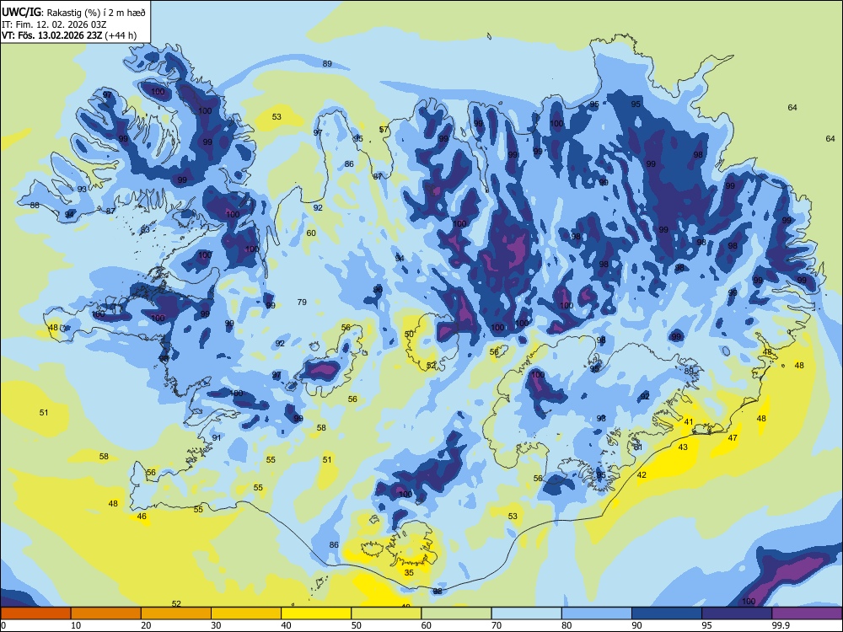The image size is (843, 632).
Task: Click the humidity value '57' on the map
Action: pos(384,130)
